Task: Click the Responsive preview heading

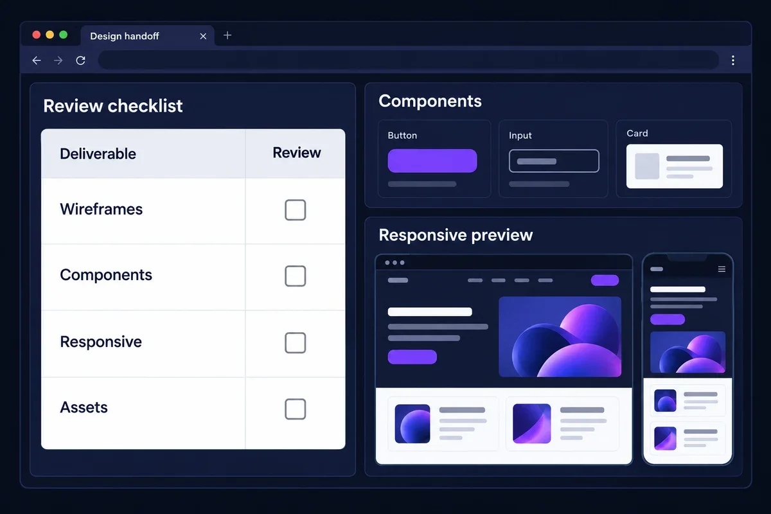Action: click(456, 235)
